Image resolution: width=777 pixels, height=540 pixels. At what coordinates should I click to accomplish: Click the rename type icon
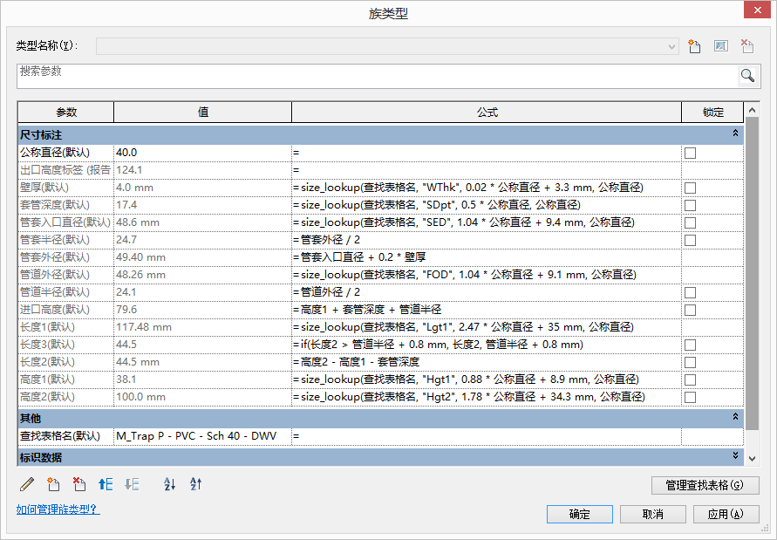(721, 46)
